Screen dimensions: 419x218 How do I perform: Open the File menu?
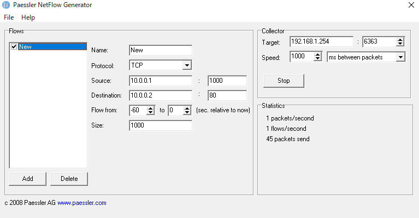[9, 17]
